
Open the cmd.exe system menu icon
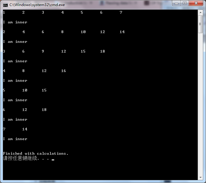coord(5,5)
